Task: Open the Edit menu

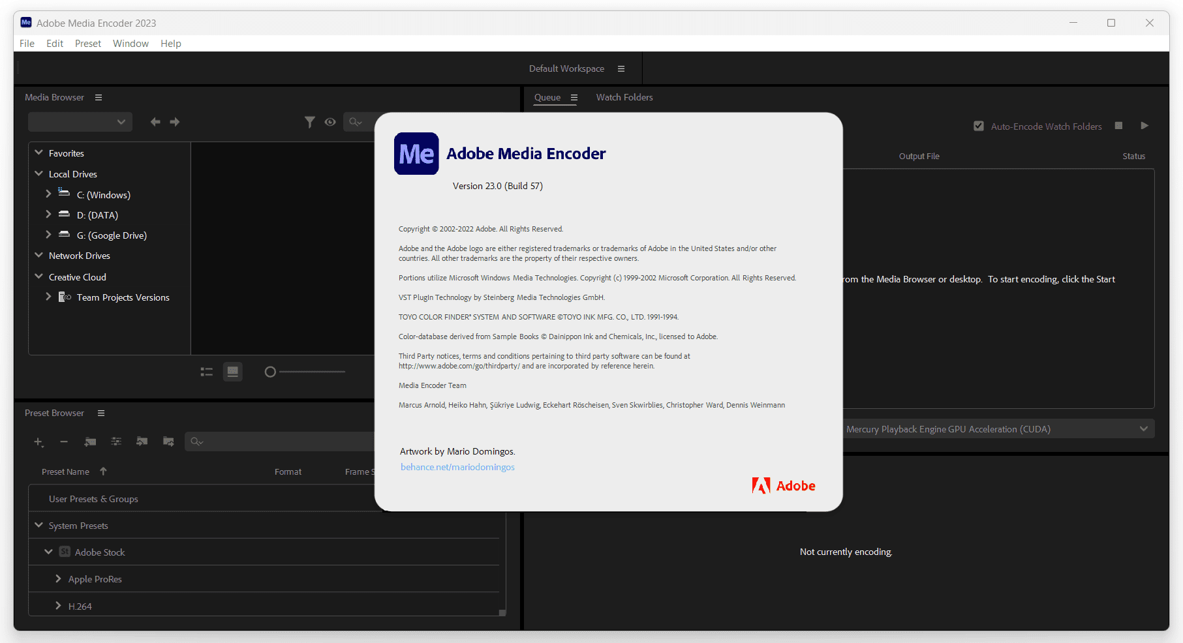Action: [x=55, y=44]
